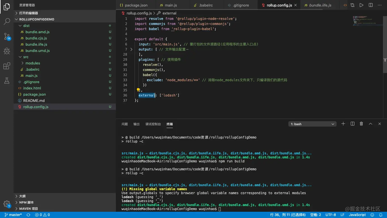Open the Explorer view in the activity bar
The image size is (387, 218).
tap(7, 7)
